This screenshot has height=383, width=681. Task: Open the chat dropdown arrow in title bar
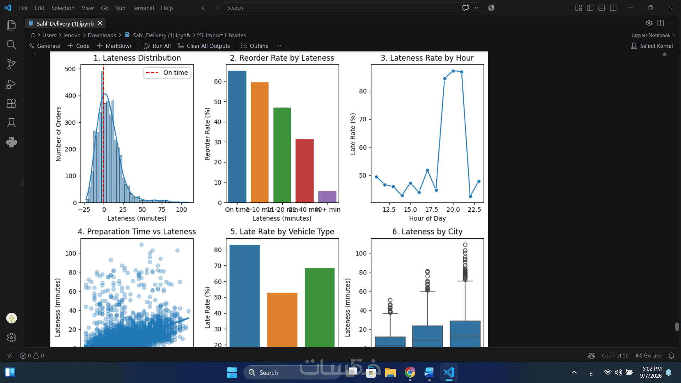click(x=476, y=8)
